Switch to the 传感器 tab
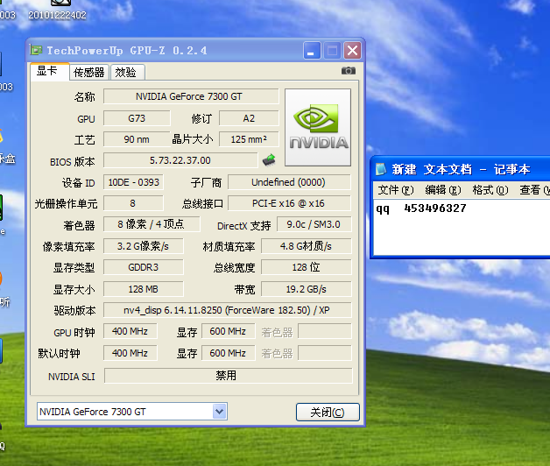This screenshot has width=550, height=466. coord(89,73)
